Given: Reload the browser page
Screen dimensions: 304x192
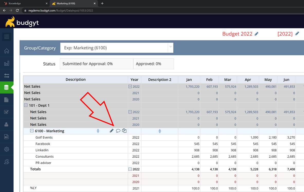Looking at the screenshot, I should (17, 11).
